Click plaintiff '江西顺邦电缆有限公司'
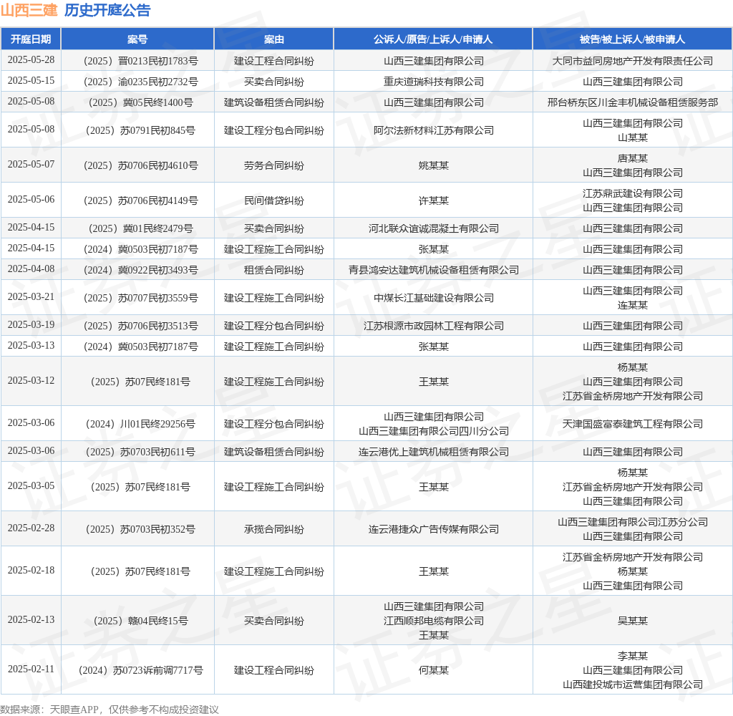Image resolution: width=733 pixels, height=716 pixels. (x=433, y=621)
